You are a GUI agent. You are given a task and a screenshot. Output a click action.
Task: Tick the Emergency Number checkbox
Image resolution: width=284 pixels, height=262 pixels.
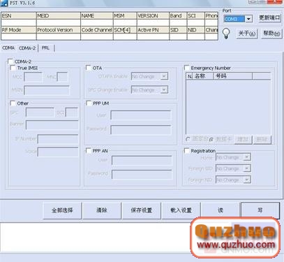coord(187,68)
